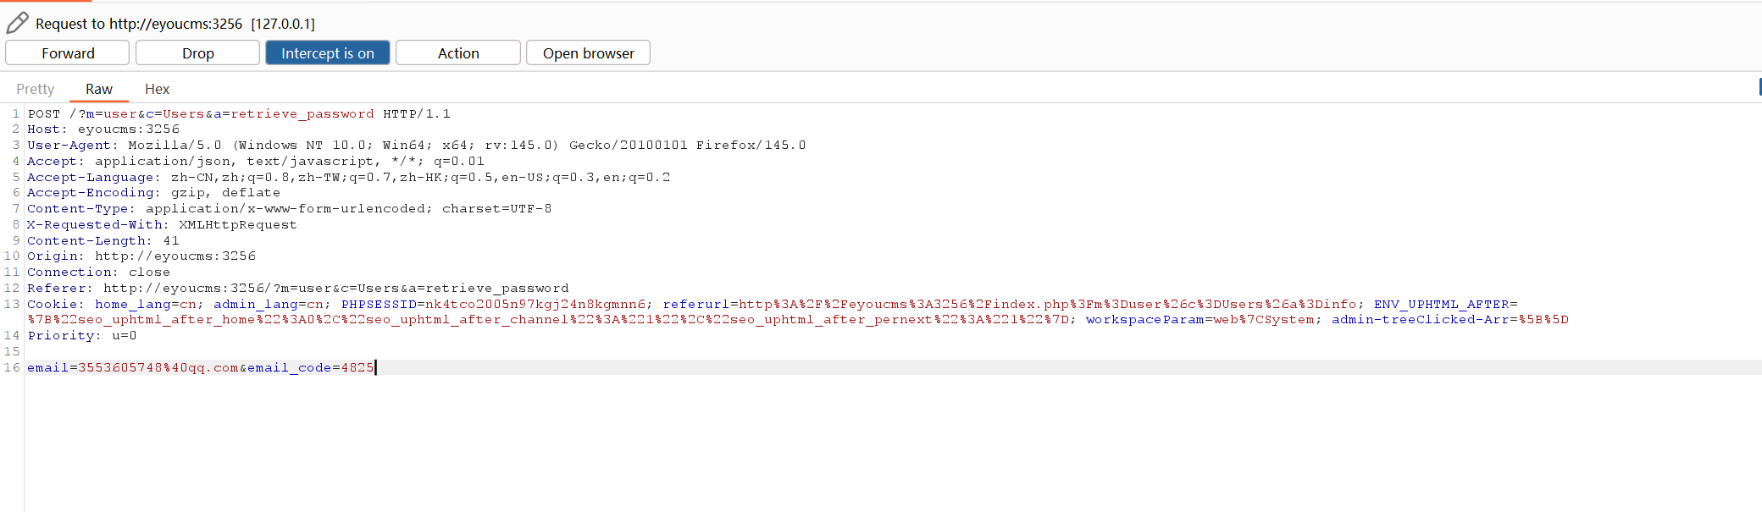Click the workspaceParam cookie text

[1200, 320]
